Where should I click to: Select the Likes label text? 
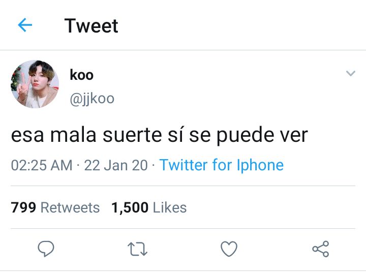click(x=170, y=207)
